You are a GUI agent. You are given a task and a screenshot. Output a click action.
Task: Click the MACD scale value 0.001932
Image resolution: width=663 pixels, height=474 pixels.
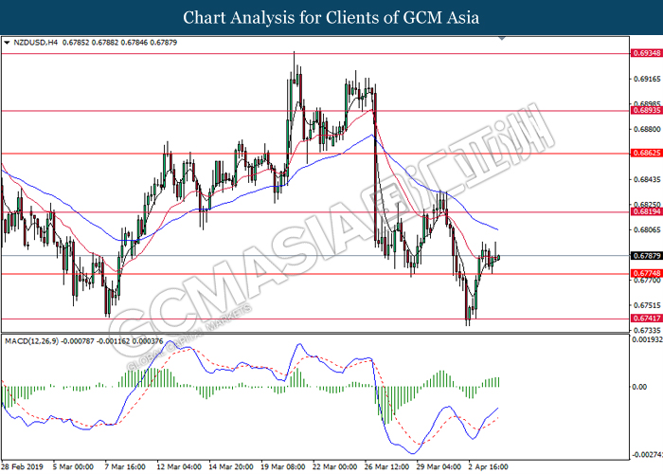[x=647, y=339]
